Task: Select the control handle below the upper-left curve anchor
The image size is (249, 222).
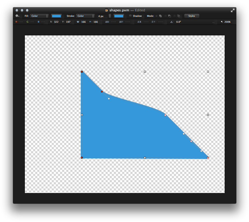Action: tap(109, 99)
